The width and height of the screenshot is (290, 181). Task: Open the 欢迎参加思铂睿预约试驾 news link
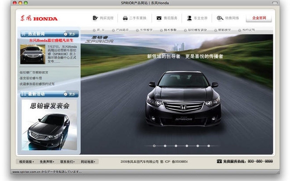37,84
